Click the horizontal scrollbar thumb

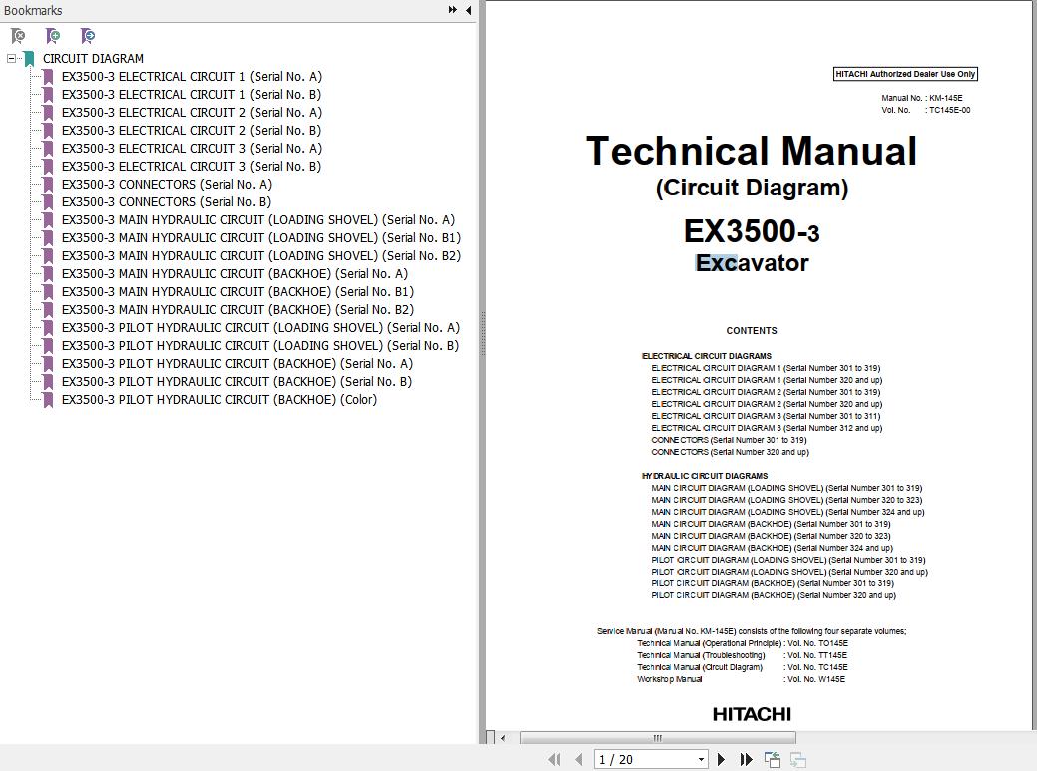click(x=658, y=738)
